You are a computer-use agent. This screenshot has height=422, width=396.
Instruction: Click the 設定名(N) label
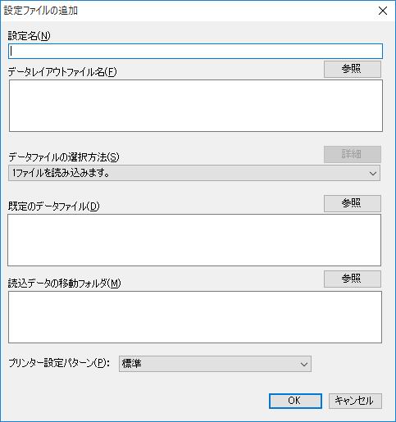tap(30, 36)
